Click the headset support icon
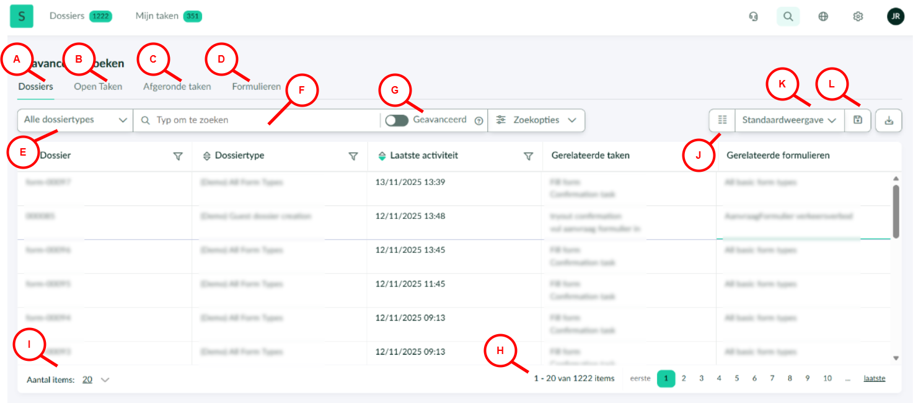Image resolution: width=913 pixels, height=403 pixels. [x=754, y=17]
